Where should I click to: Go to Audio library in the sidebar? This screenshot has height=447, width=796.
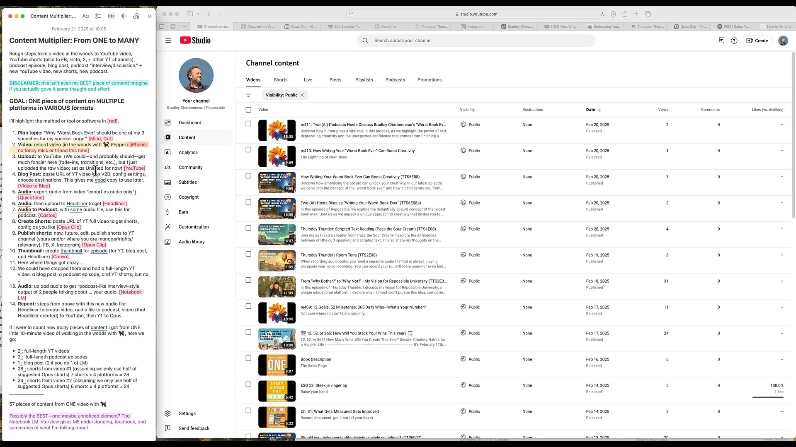pyautogui.click(x=191, y=242)
